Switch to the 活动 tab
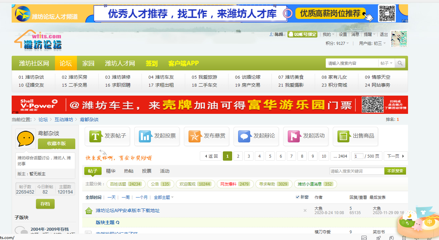 [x=165, y=171]
